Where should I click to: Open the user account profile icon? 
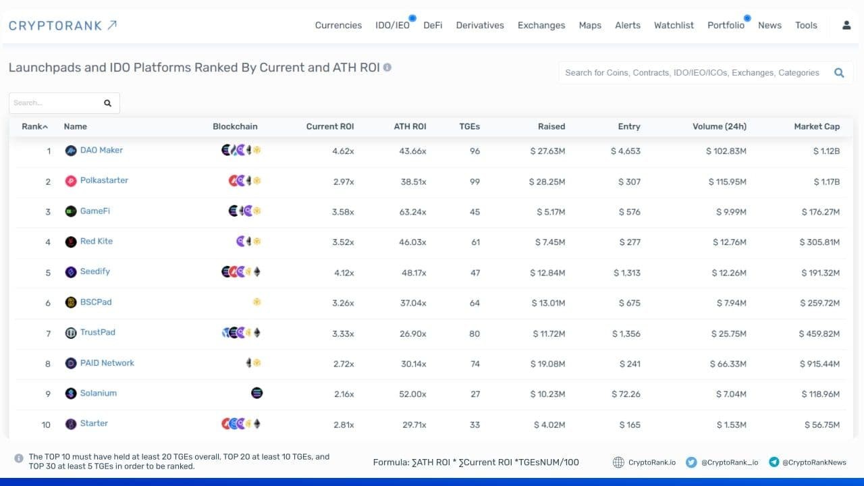tap(846, 25)
